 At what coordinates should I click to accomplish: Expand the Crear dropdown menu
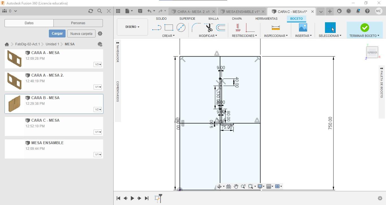click(x=168, y=36)
